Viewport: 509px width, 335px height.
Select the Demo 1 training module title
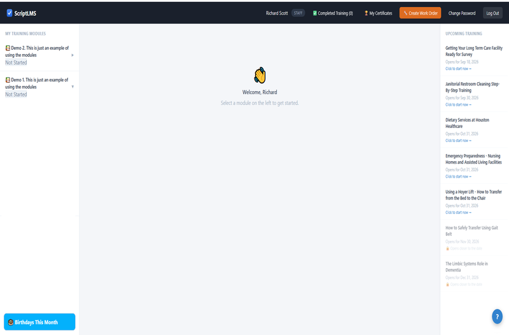(x=37, y=83)
